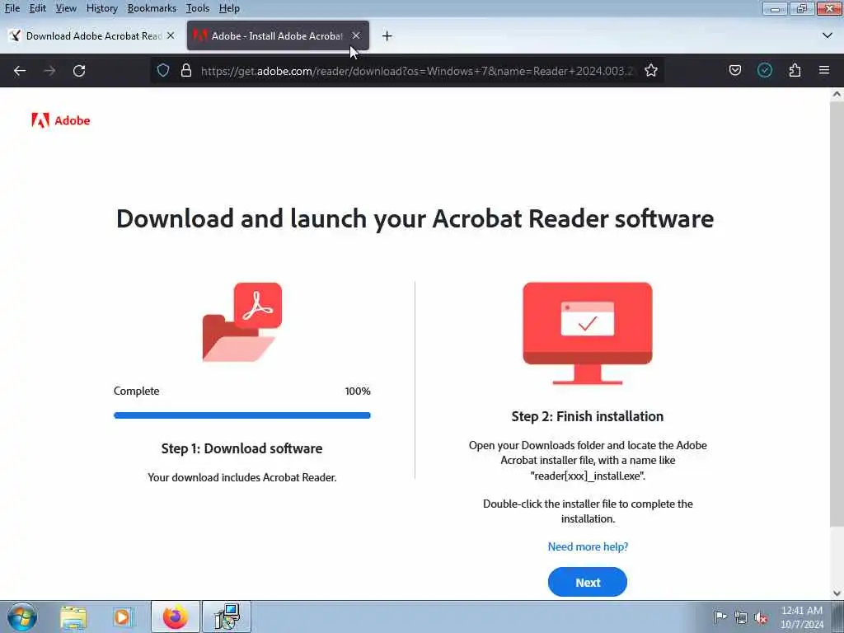Close the Adobe - Install Adobe Acrobat tab
The width and height of the screenshot is (844, 633).
coord(356,35)
